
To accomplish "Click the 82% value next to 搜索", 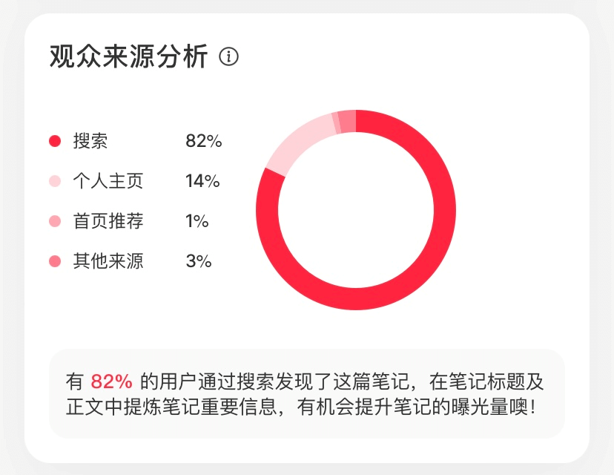I will click(x=204, y=141).
